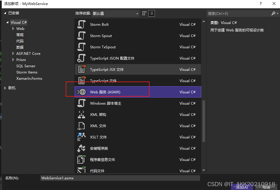Viewport: 280px width, 190px height.
Task: Click the scrollbar down arrow
Action: pos(204,170)
